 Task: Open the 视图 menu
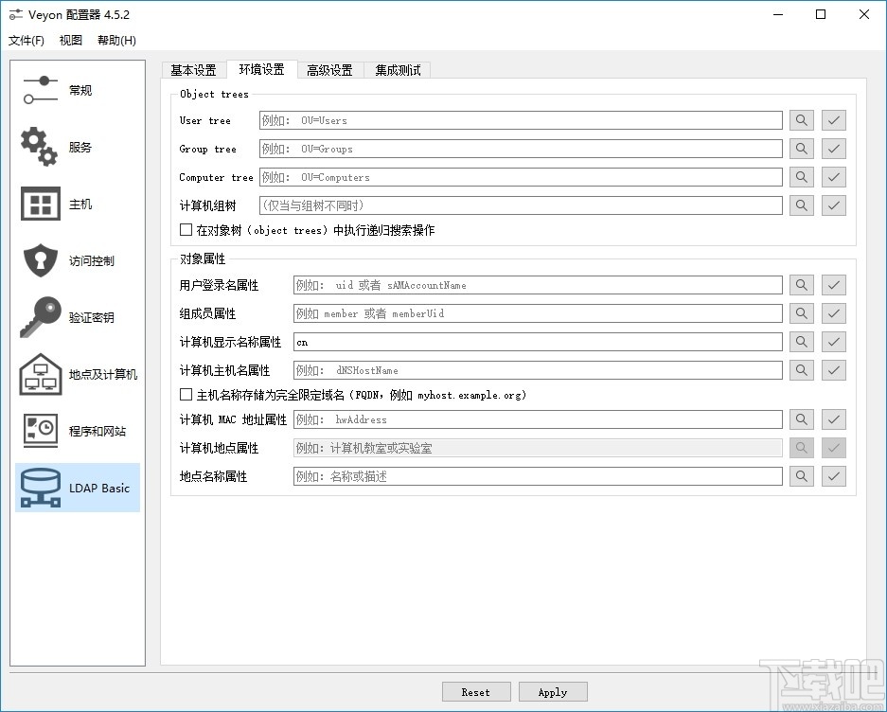point(69,40)
